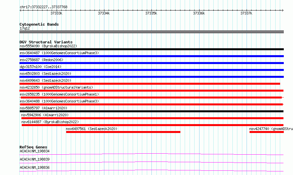Screen dimensions: 293x175
Task: Click the magenta line of ACACA|NM_198839
Action: 151,162
